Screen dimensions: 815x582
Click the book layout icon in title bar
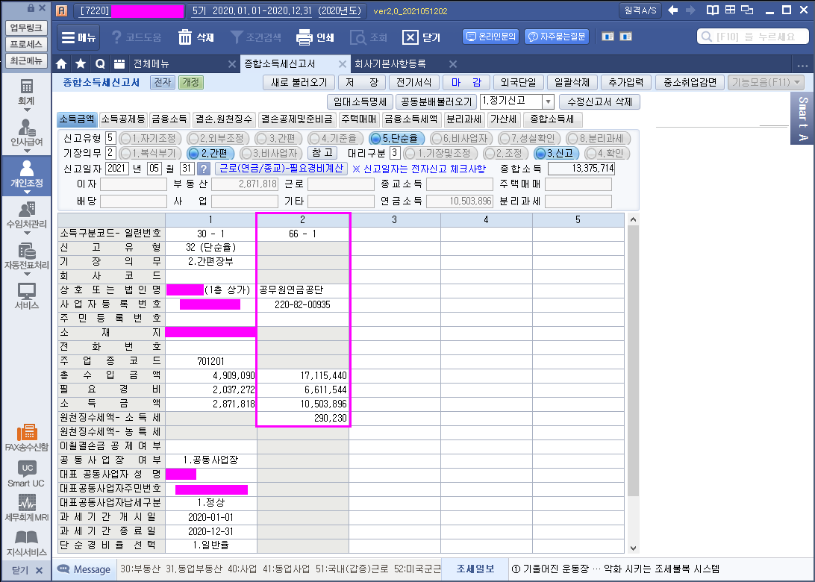click(713, 10)
